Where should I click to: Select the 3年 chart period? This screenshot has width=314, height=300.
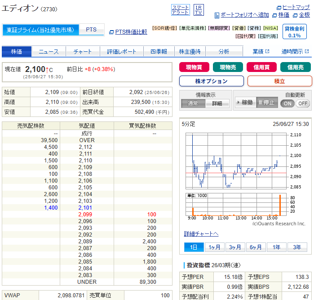point(297,247)
